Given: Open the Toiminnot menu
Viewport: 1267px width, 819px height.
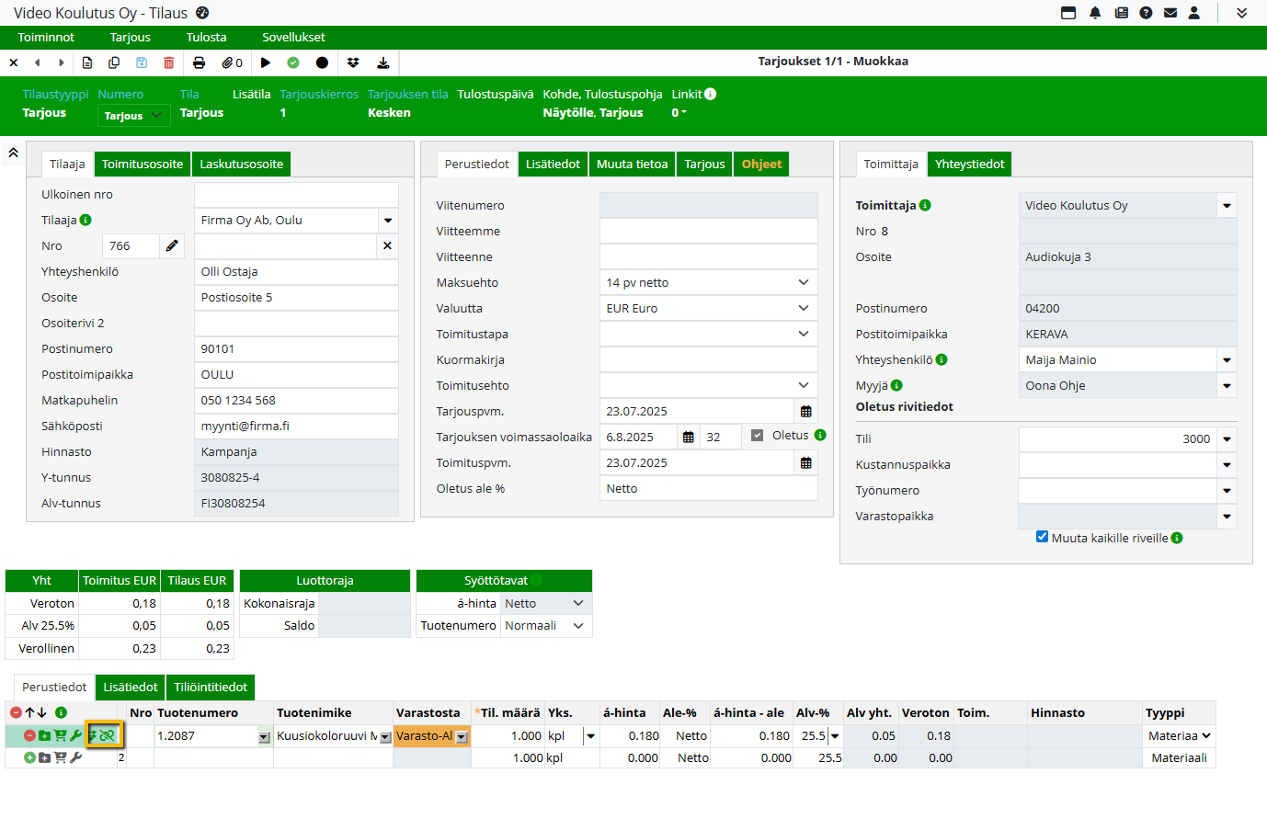Looking at the screenshot, I should (46, 38).
